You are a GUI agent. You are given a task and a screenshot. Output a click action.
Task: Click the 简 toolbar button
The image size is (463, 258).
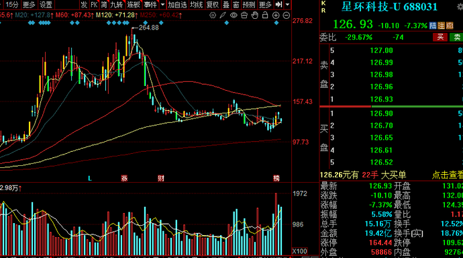pos(104,5)
